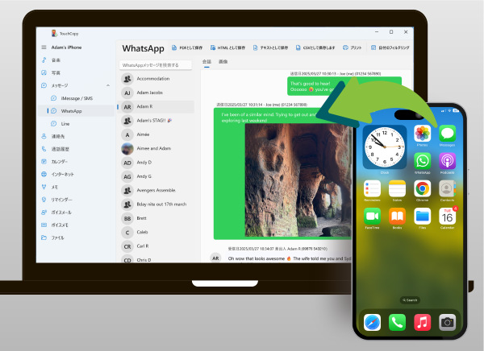
Task: Select the Andy D chat
Action: tap(156, 163)
